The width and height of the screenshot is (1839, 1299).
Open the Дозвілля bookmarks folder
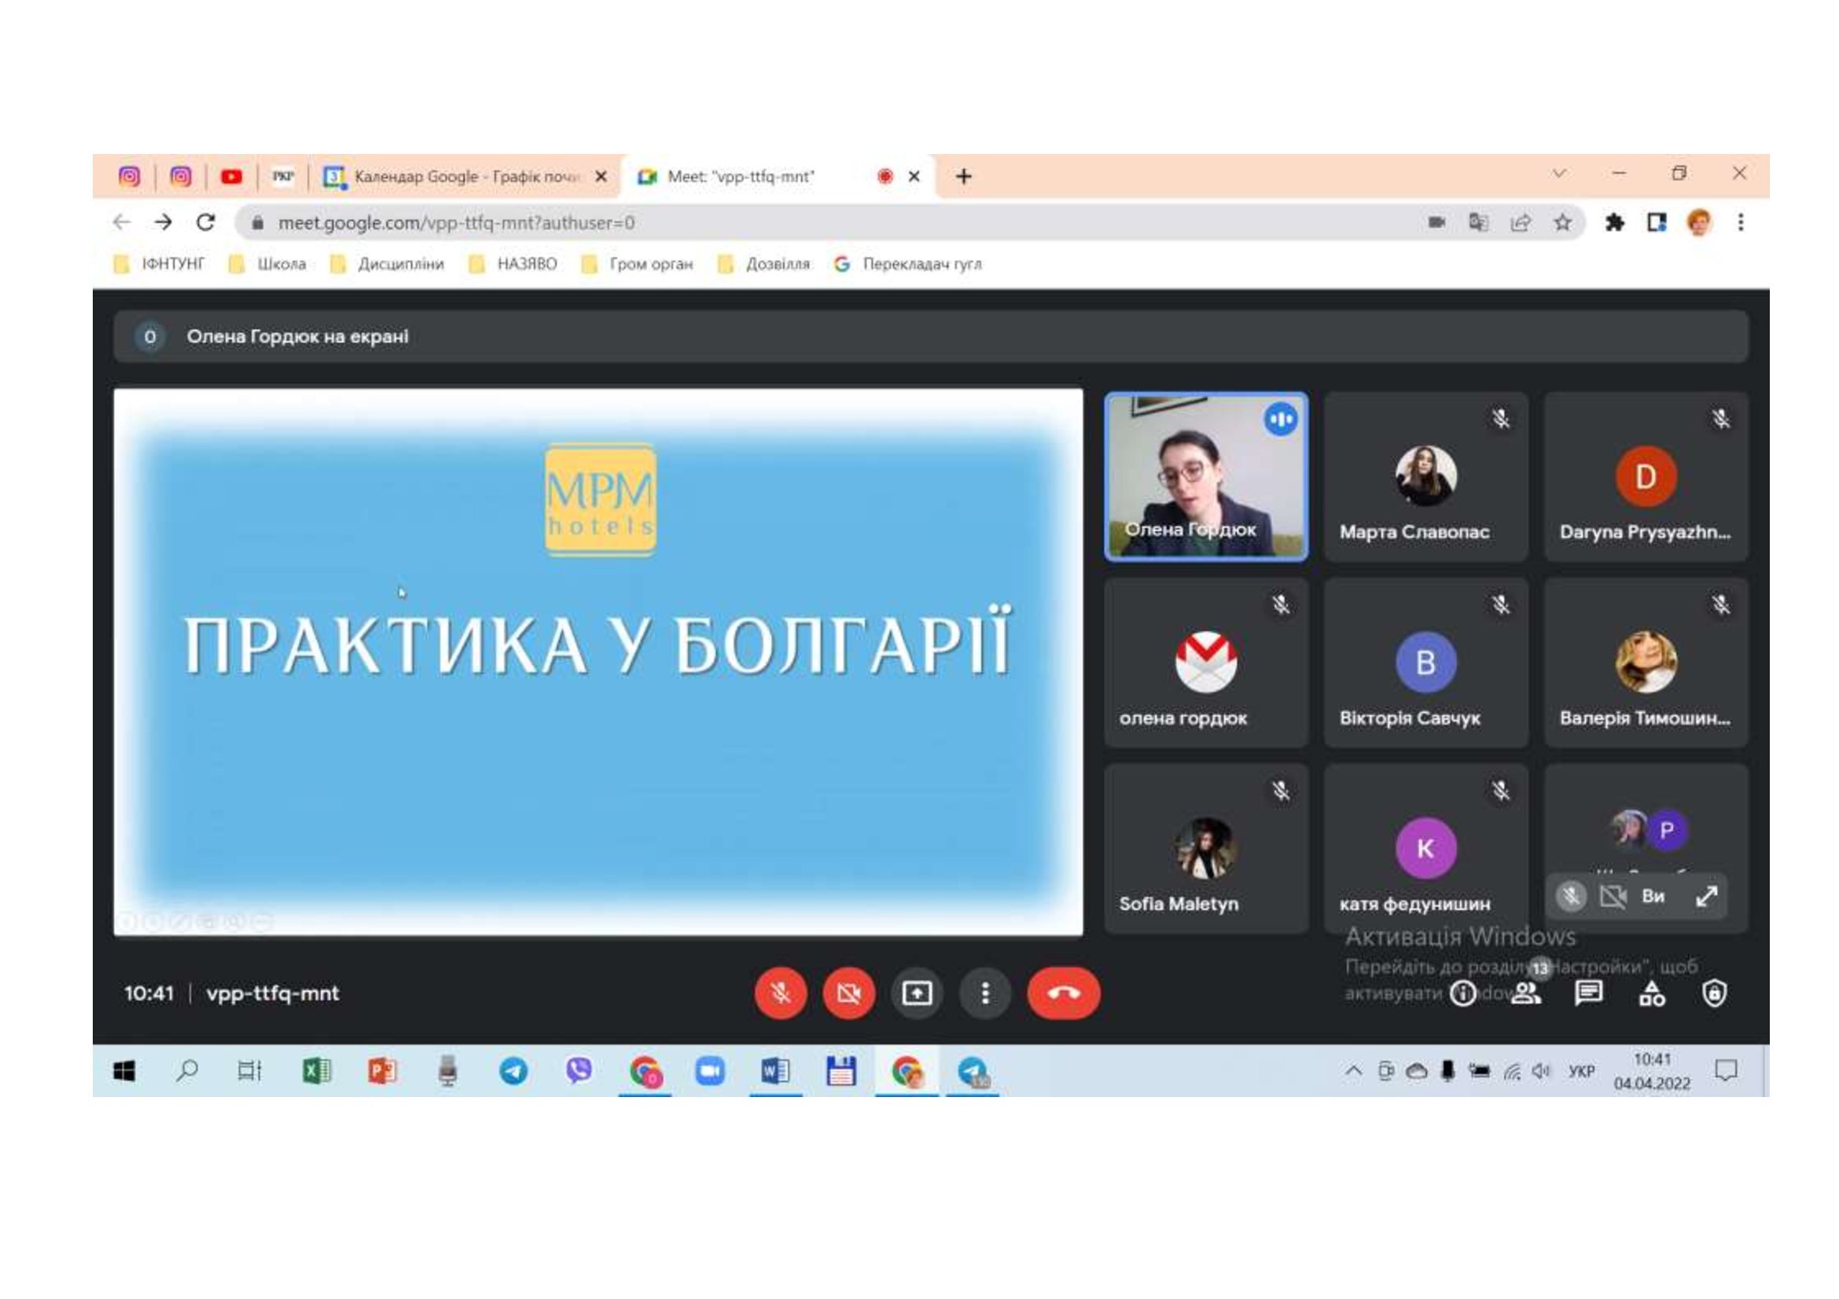(764, 265)
